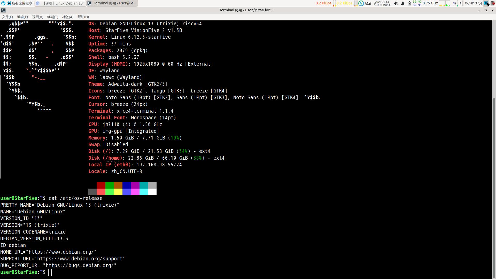Viewport: 496px width, 279px height.
Task: Click the green circular sync tray icon
Action: [361, 3]
